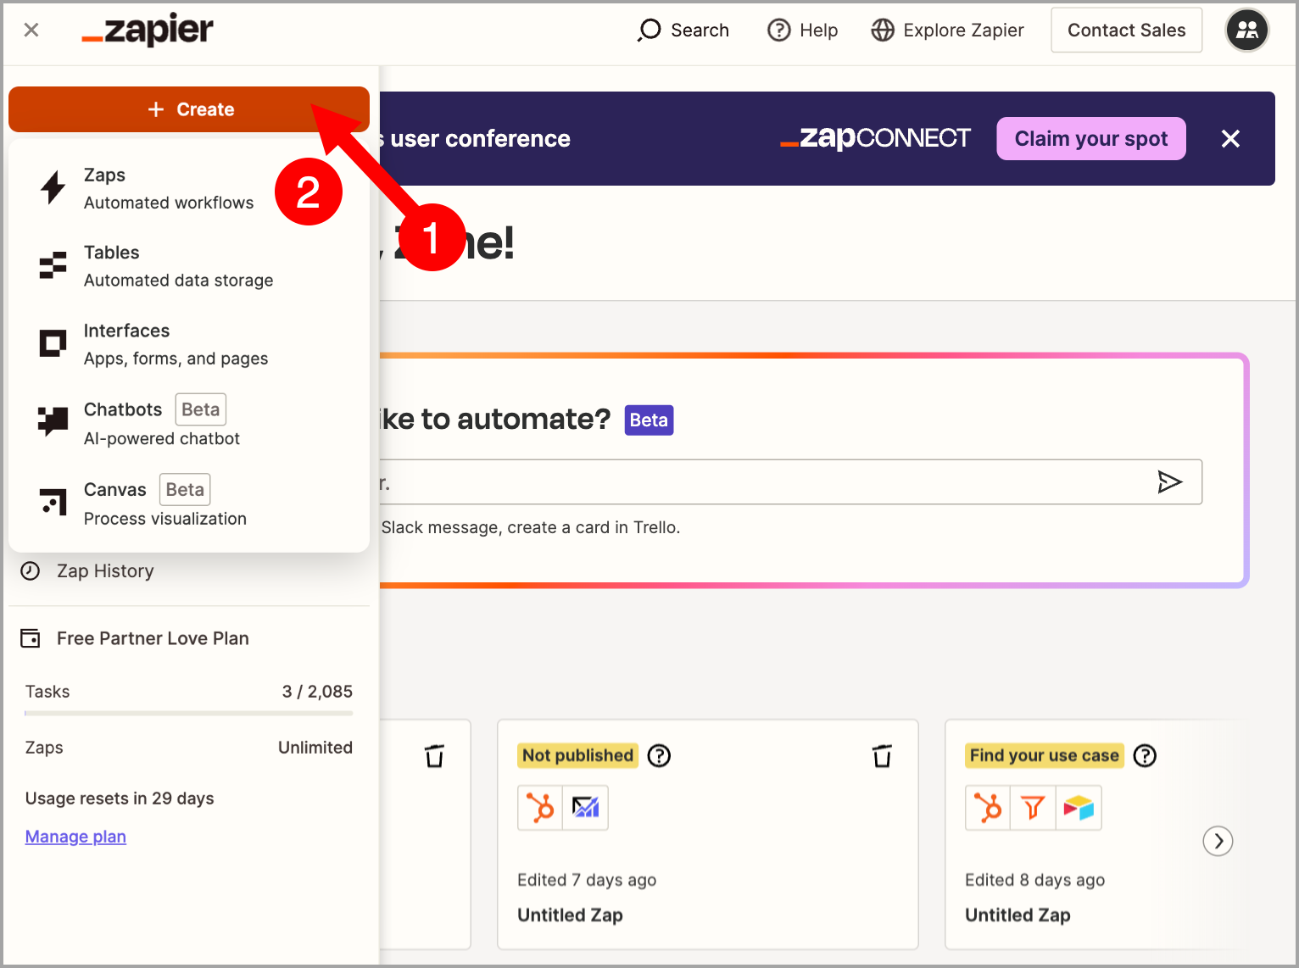The width and height of the screenshot is (1299, 968).
Task: Click the Tables icon in menu
Action: click(x=53, y=265)
